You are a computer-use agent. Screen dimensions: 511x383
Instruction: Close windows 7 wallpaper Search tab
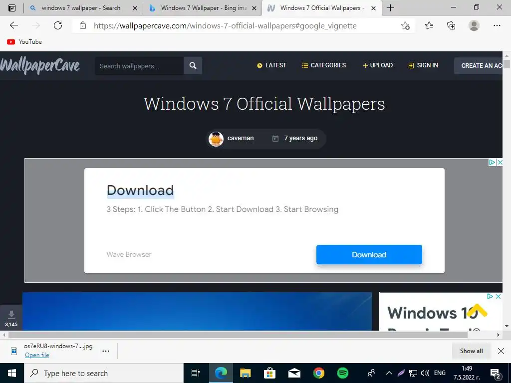click(135, 8)
